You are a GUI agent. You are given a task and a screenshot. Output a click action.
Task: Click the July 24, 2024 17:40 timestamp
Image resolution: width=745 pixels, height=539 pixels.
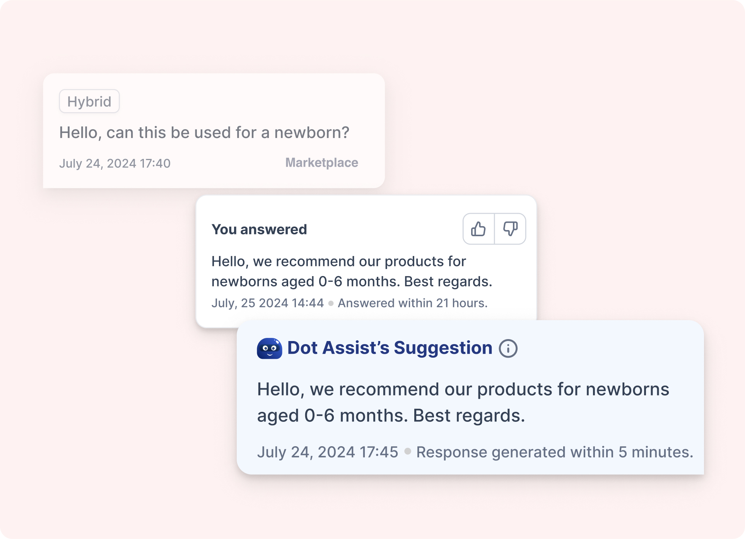click(x=115, y=164)
